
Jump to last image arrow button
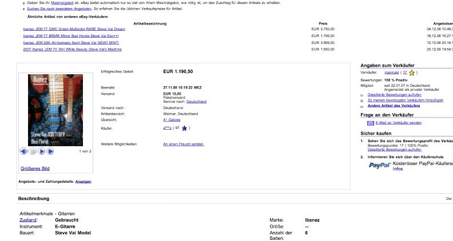point(50,151)
